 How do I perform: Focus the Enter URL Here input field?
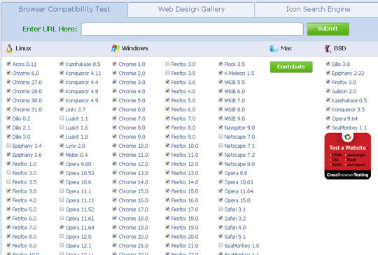[192, 29]
